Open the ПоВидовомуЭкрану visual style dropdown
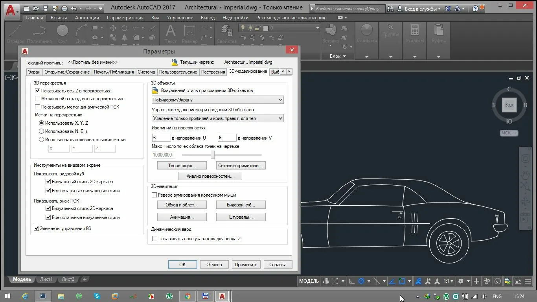Screen dimensions: 537x302 217,100
